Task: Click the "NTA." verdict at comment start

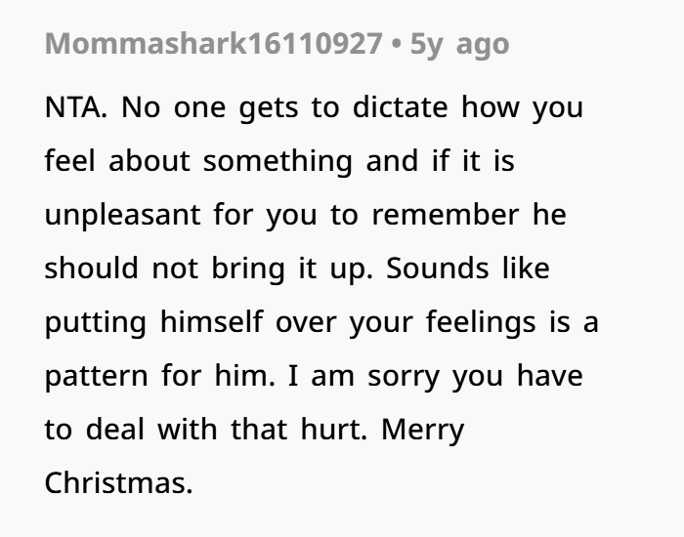Action: click(76, 107)
